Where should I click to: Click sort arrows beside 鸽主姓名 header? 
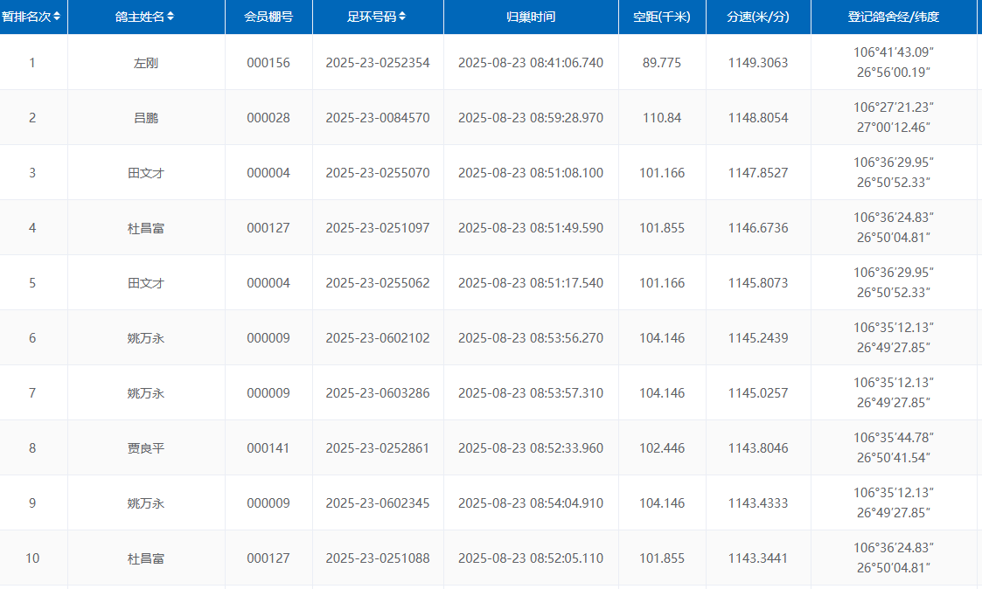(x=171, y=17)
